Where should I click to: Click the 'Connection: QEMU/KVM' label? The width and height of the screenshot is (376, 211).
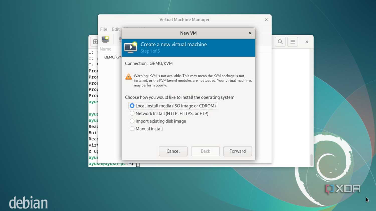(x=149, y=63)
